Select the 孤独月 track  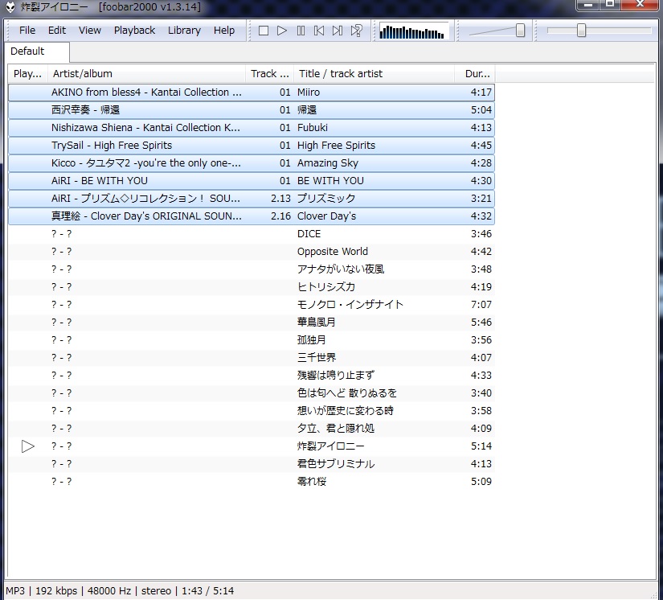(252, 340)
